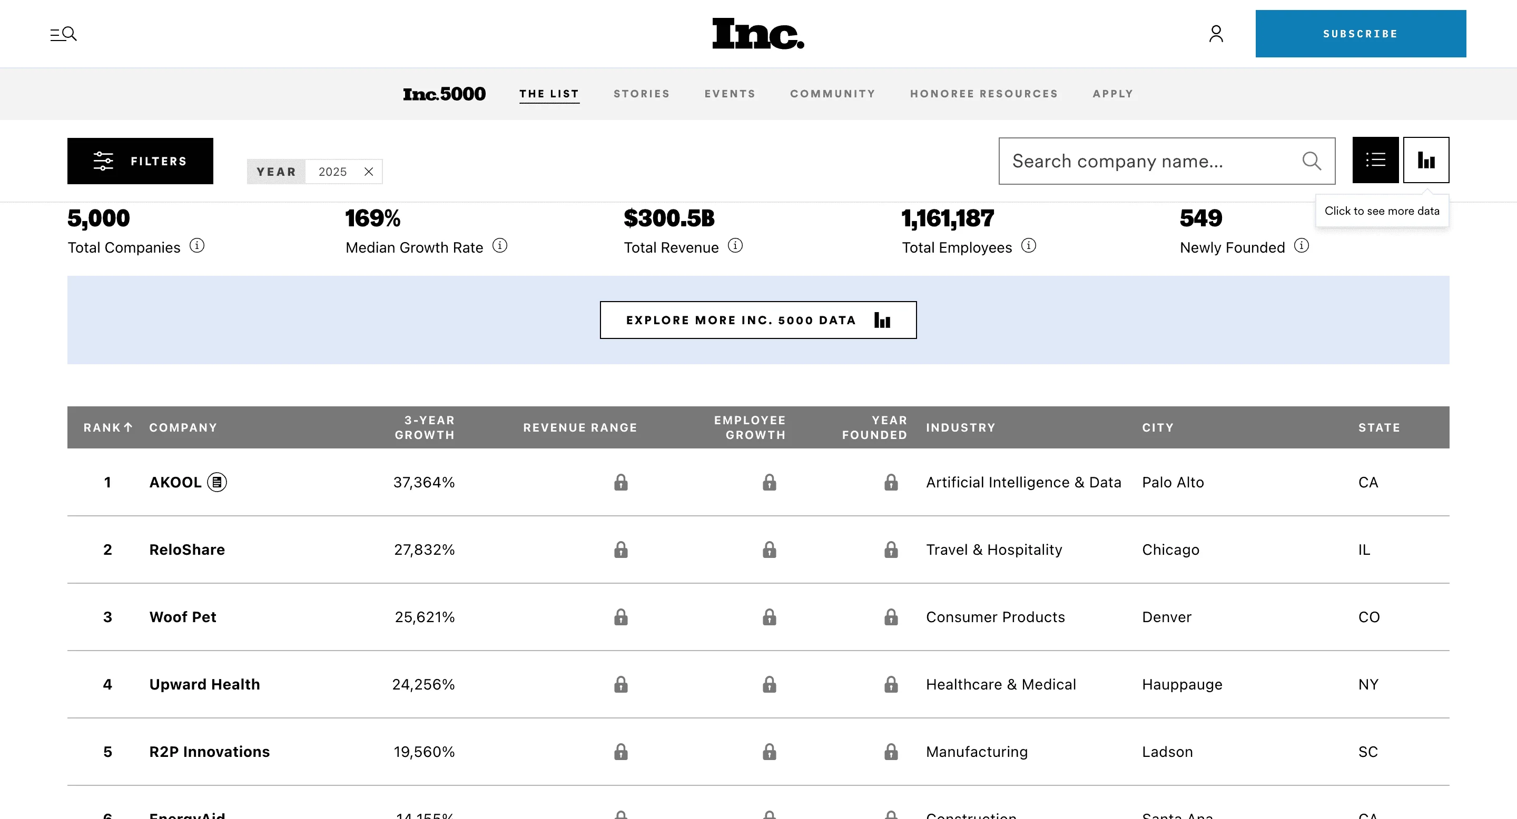This screenshot has width=1517, height=819.
Task: Select the Community nav item
Action: pyautogui.click(x=832, y=94)
